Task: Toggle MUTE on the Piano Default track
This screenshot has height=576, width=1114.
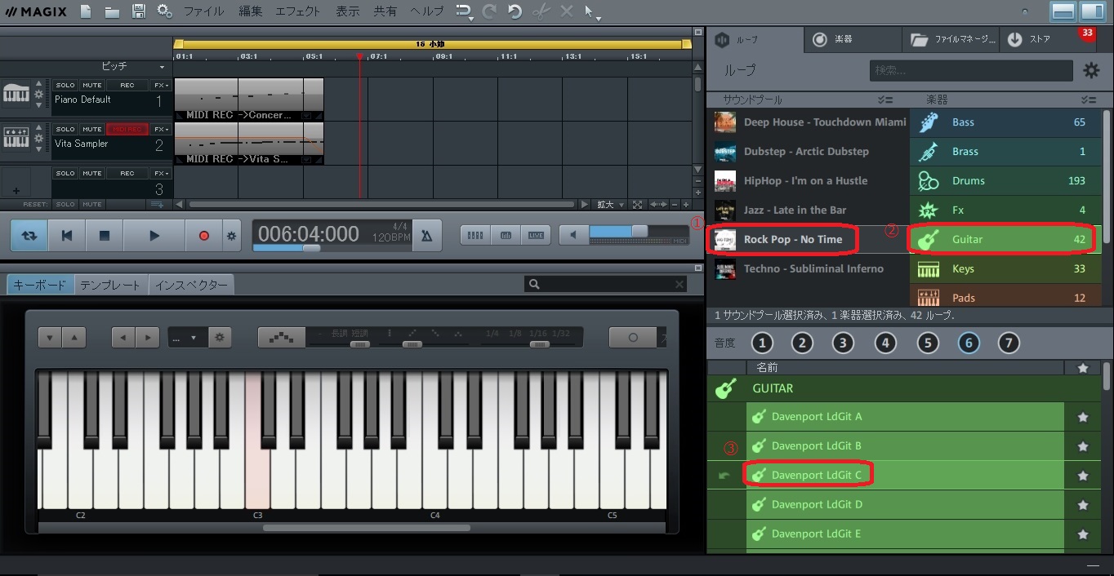Action: tap(92, 85)
